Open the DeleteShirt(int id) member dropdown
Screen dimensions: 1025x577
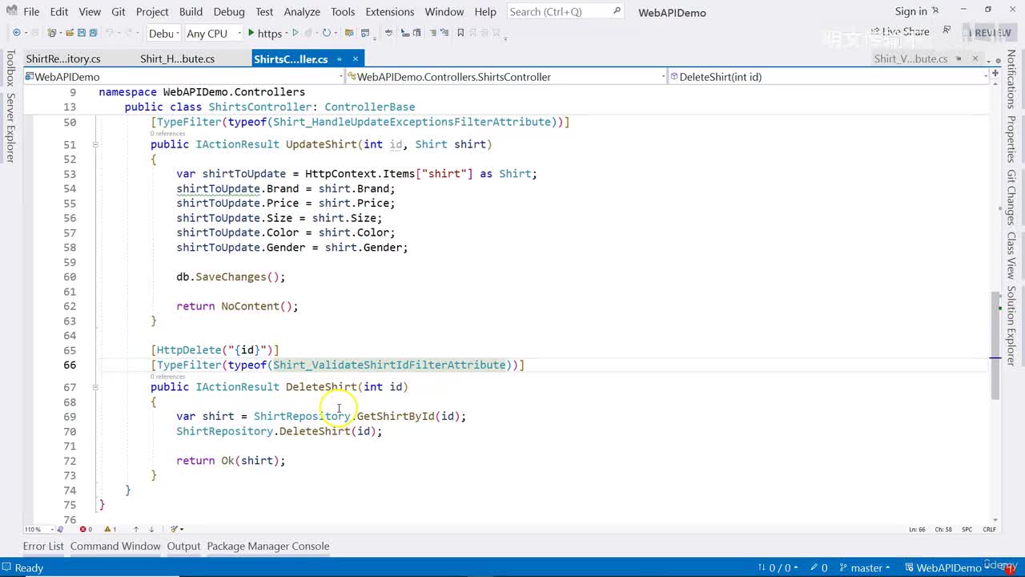coord(829,77)
